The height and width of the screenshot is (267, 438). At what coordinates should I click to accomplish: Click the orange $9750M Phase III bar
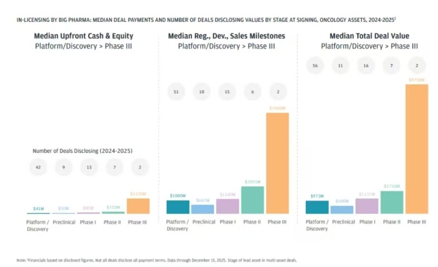pos(416,149)
